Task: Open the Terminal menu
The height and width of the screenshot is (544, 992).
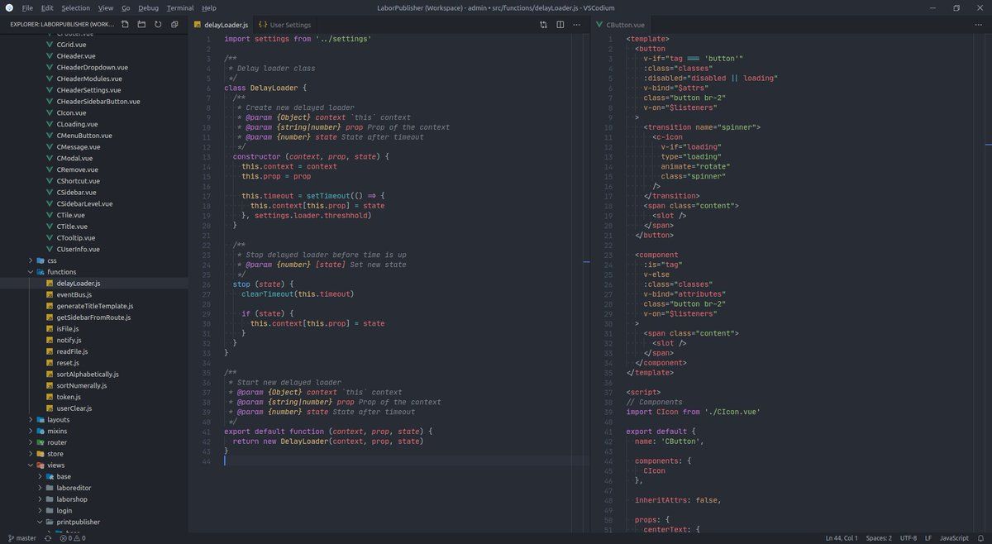Action: [x=180, y=7]
